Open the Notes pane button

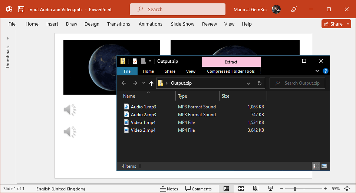[169, 189]
